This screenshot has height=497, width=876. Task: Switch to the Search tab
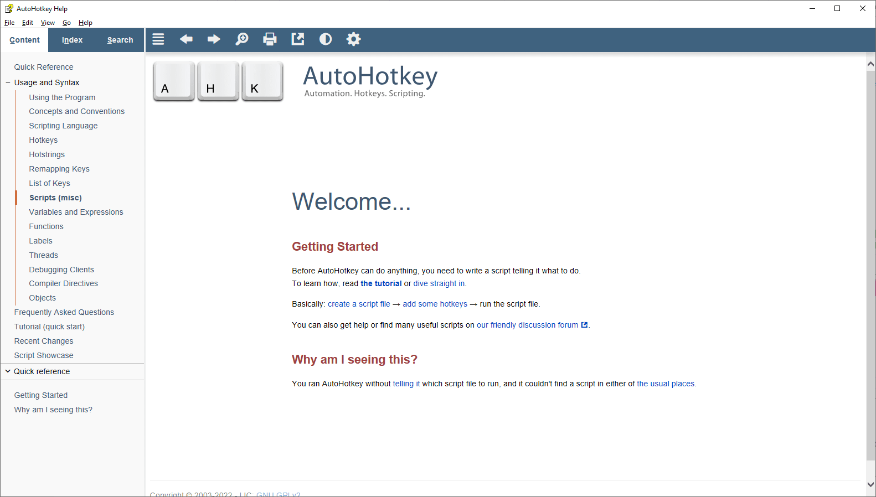[x=120, y=40]
